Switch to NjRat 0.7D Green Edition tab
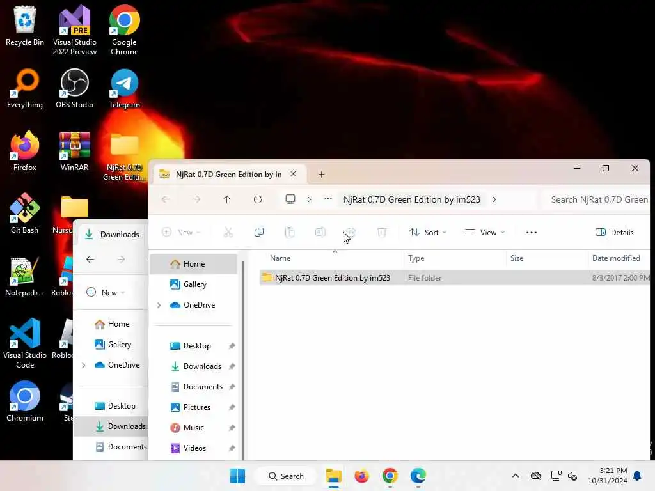Screen dimensions: 655x491 coord(228,174)
